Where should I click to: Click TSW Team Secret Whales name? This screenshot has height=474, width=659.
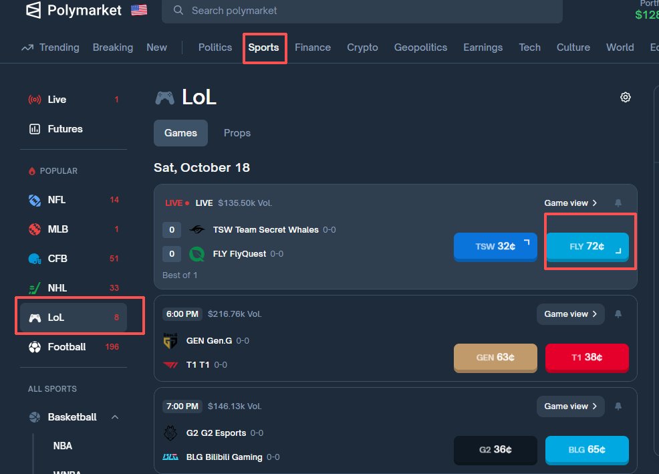(265, 229)
